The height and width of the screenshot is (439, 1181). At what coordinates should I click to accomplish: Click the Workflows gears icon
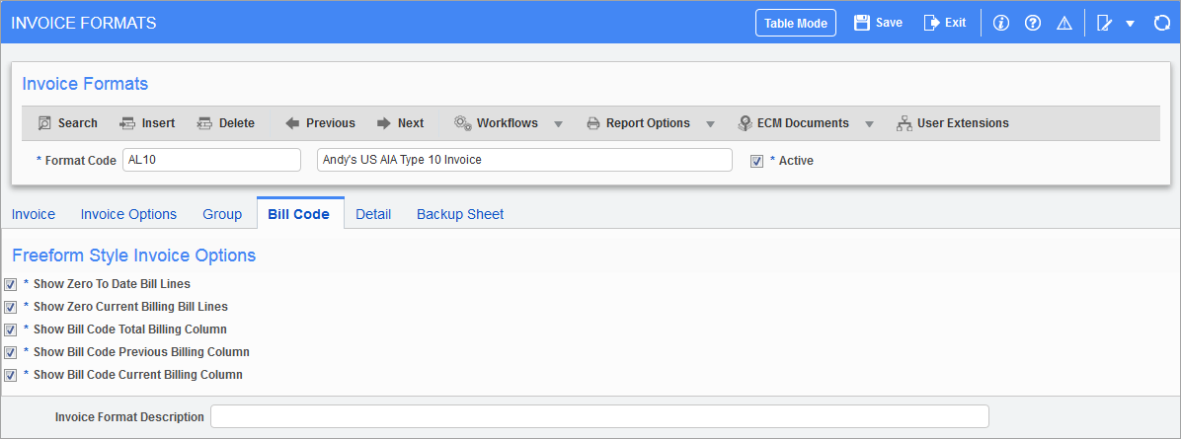pyautogui.click(x=462, y=122)
